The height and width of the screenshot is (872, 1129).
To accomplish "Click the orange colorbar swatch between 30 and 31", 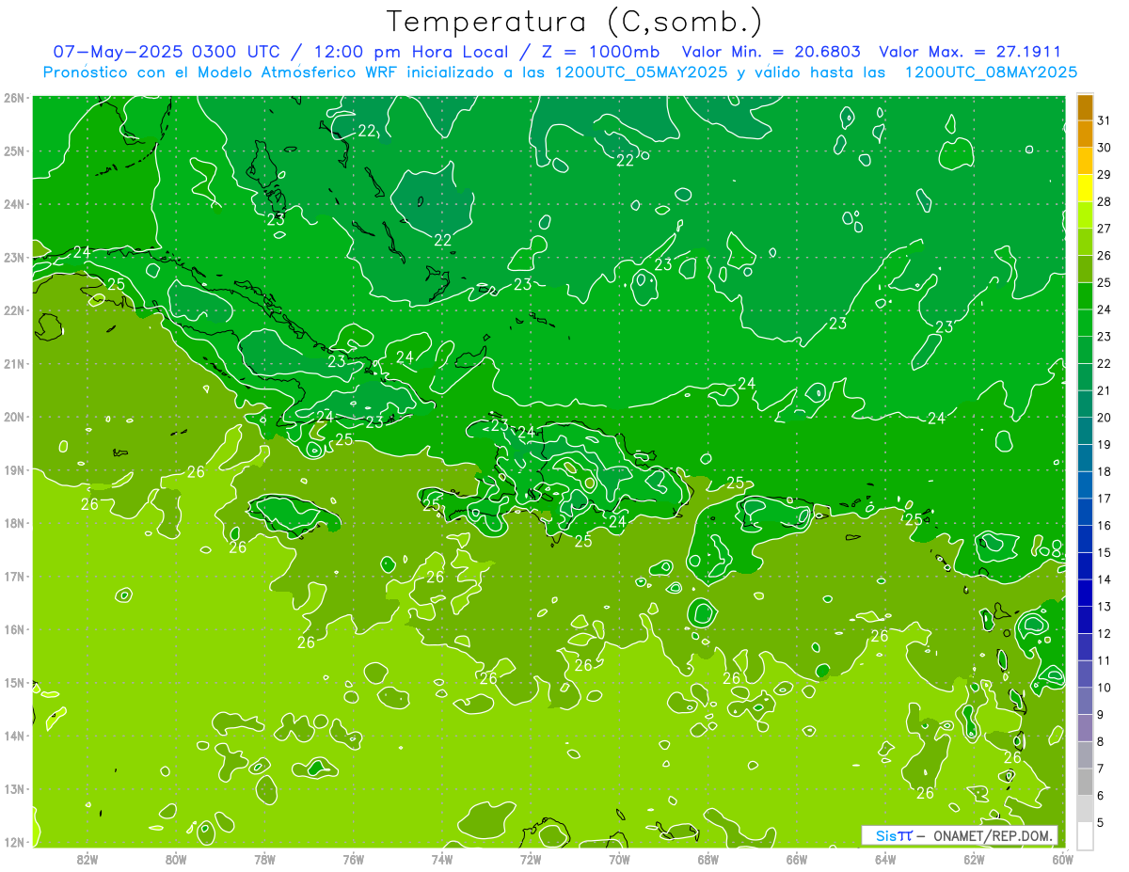I will point(1085,135).
